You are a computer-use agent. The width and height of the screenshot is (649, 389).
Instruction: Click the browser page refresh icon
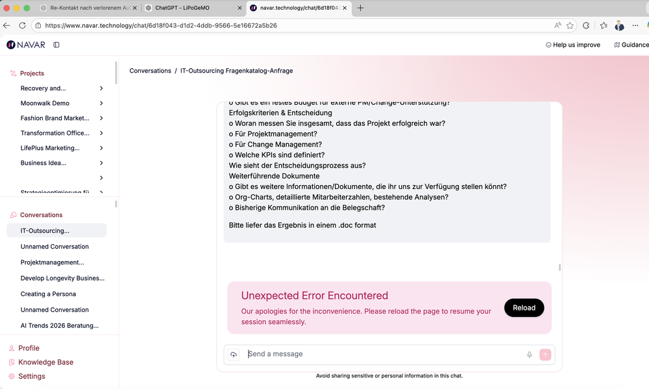(22, 25)
